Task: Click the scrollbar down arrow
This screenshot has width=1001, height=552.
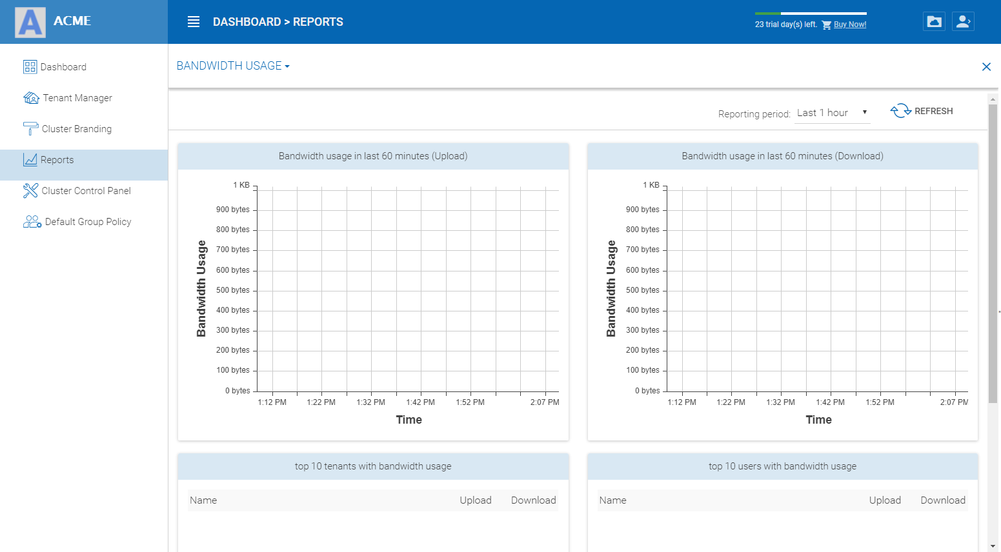Action: [x=993, y=547]
